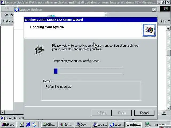
Task: Click the wizard title bar text
Action: 54,20
